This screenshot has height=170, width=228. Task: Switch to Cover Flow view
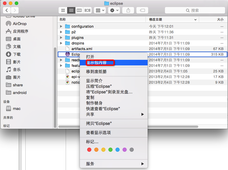[x=87, y=10]
